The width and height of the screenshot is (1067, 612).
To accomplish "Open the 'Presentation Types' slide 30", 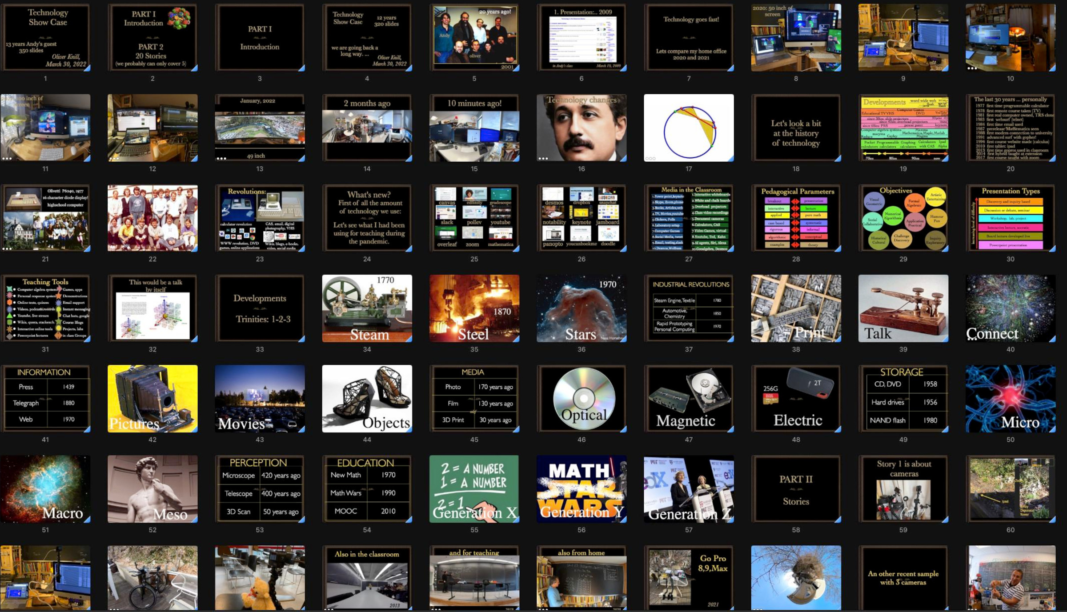I will [1010, 218].
